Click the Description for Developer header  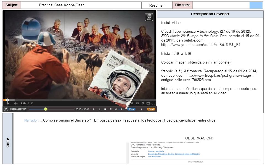(210, 14)
